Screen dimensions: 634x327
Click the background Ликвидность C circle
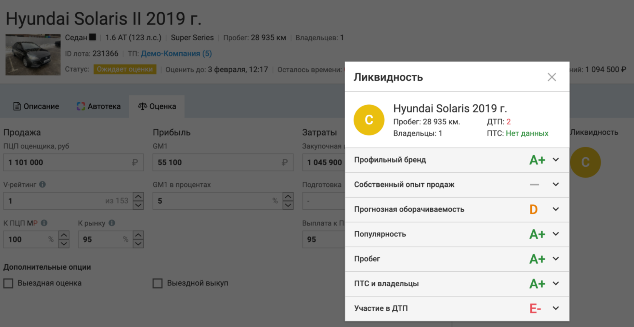click(585, 162)
